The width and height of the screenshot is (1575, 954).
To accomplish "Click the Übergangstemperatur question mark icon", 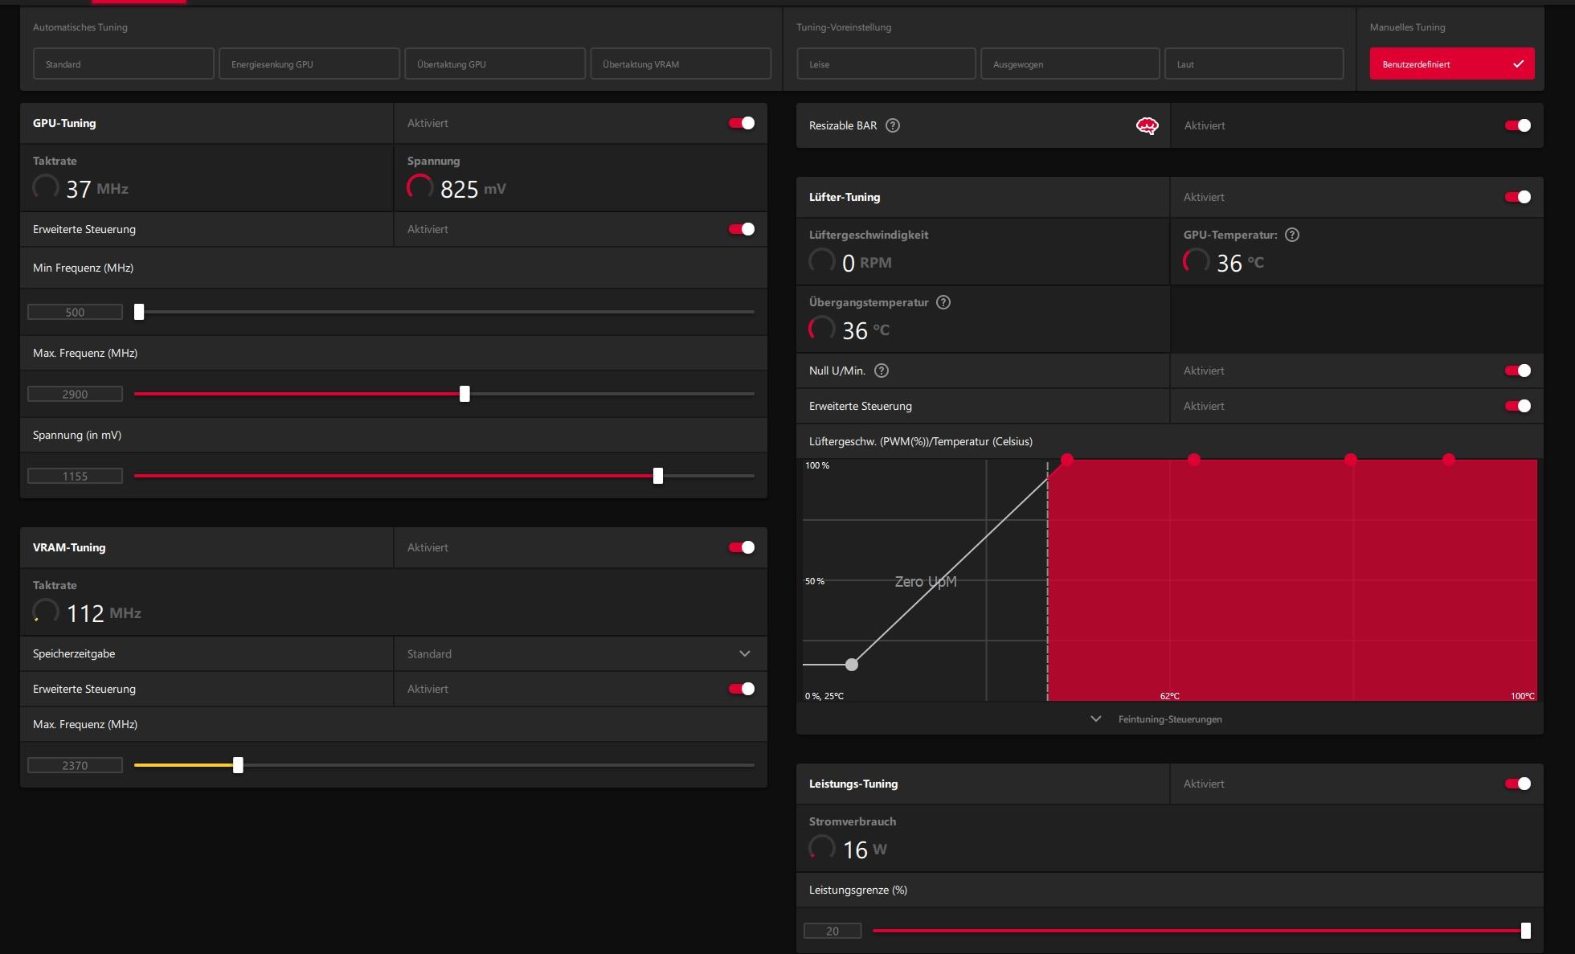I will click(943, 302).
